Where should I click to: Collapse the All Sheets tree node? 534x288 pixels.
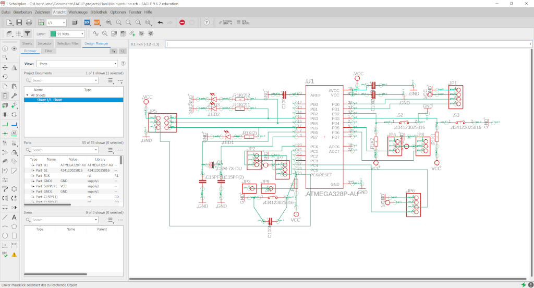click(x=27, y=95)
